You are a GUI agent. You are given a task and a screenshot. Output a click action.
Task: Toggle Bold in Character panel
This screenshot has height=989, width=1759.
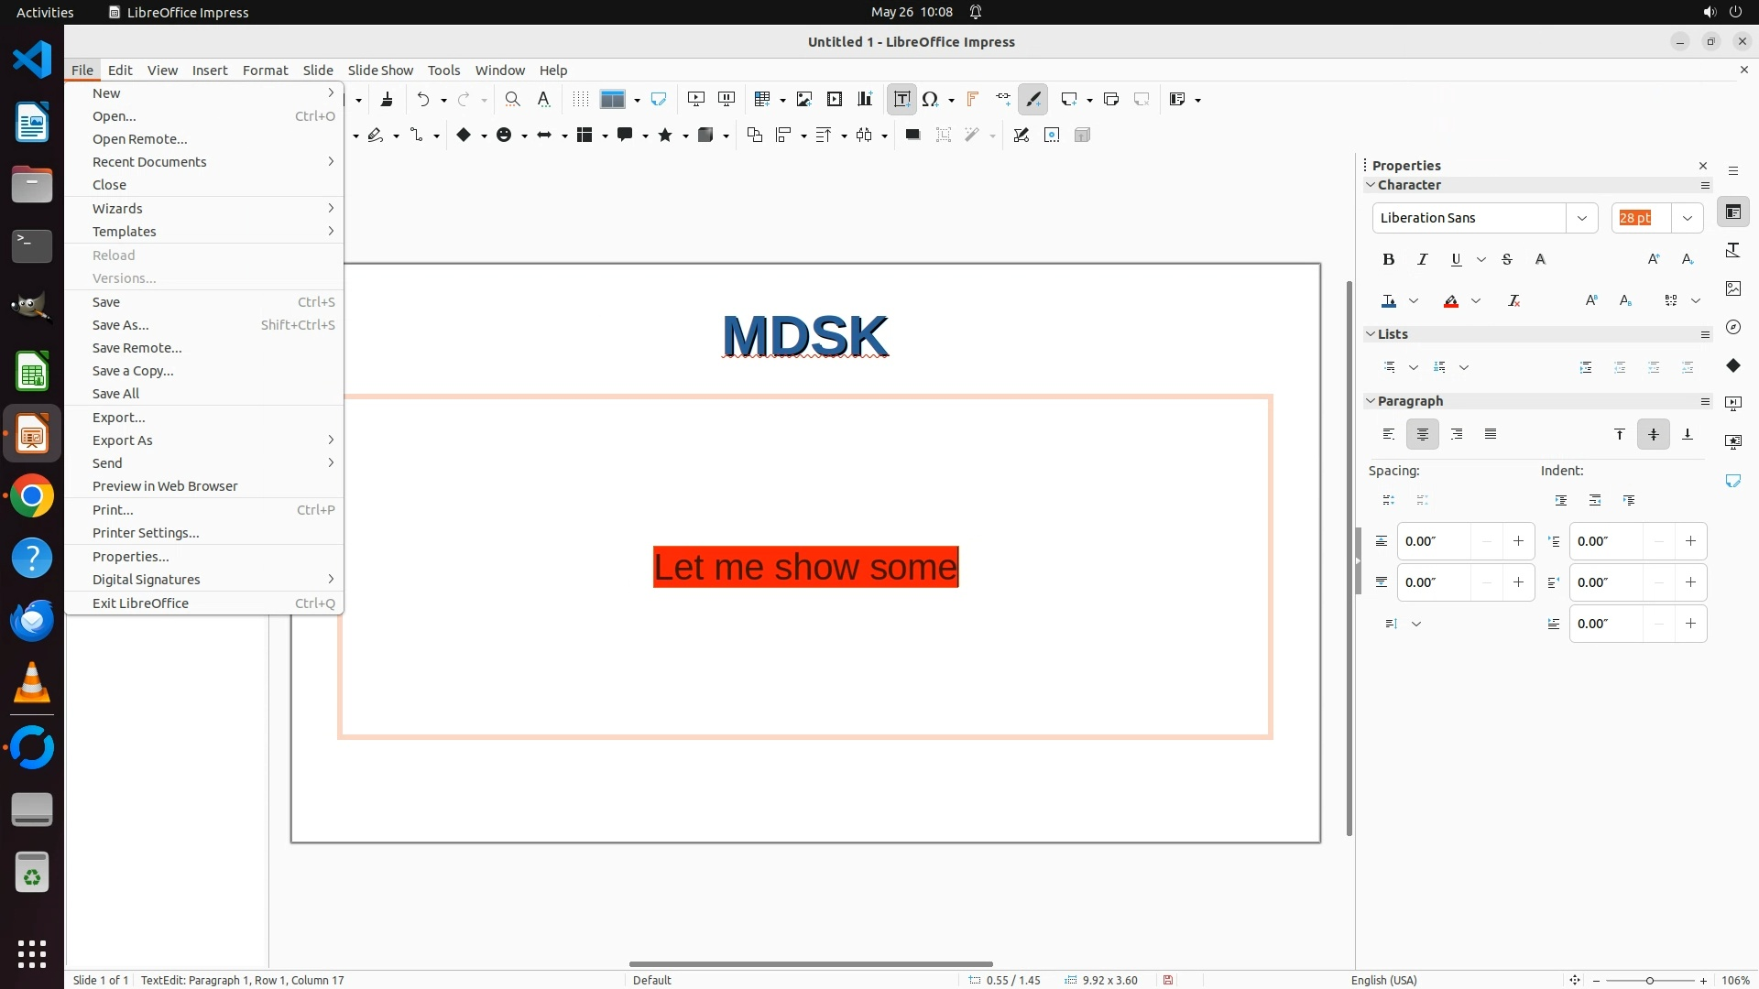click(x=1389, y=259)
